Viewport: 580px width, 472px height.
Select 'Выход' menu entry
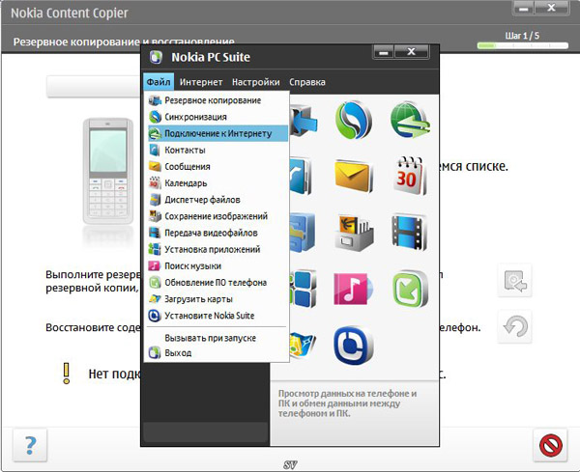pos(178,353)
